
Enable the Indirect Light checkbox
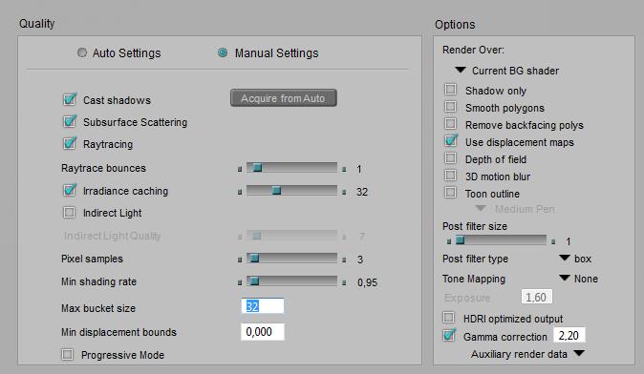[69, 213]
